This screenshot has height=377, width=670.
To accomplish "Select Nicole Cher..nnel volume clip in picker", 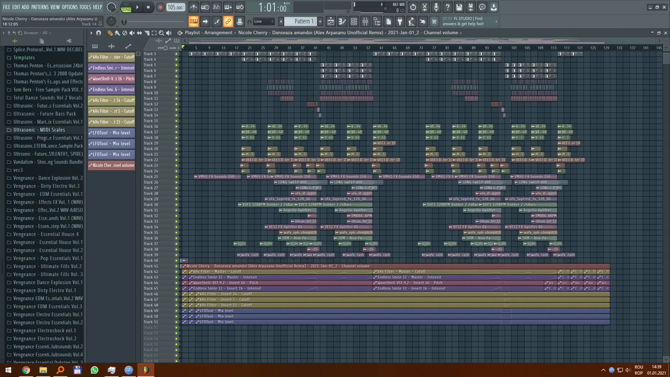I will tap(112, 165).
